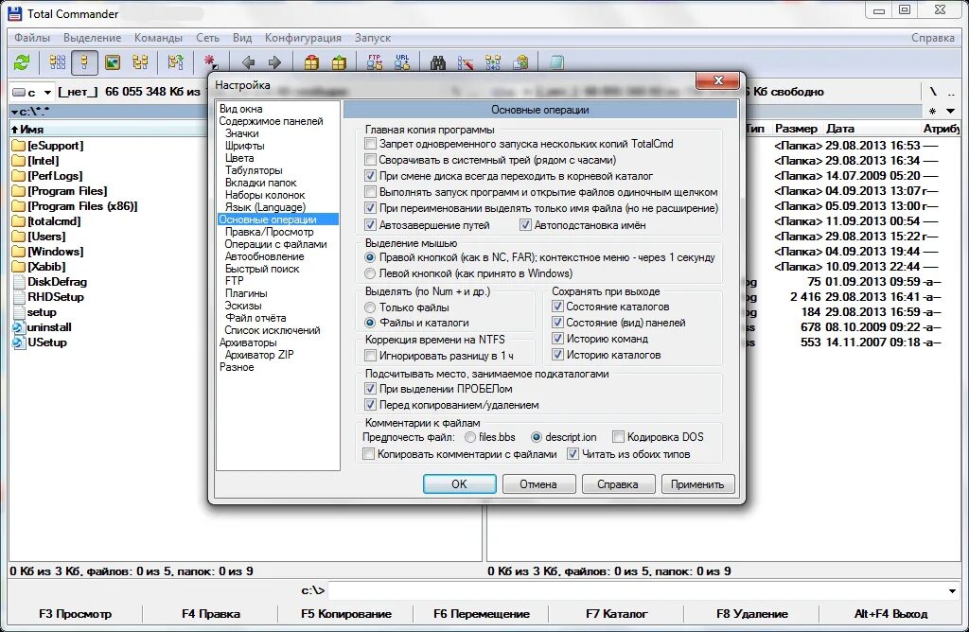Click the uninstall file icon
The image size is (969, 632).
click(x=19, y=327)
